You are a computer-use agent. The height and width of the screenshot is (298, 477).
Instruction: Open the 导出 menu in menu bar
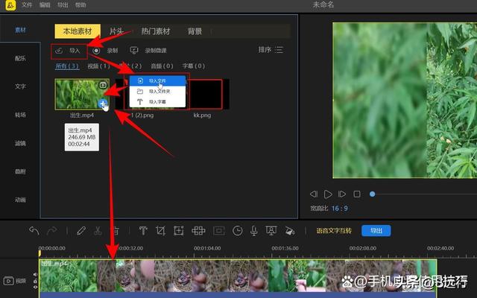63,5
